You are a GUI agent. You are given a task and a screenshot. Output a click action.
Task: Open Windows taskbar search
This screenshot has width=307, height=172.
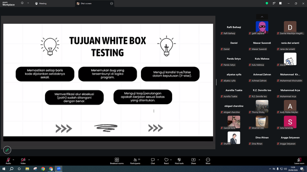coord(12,169)
